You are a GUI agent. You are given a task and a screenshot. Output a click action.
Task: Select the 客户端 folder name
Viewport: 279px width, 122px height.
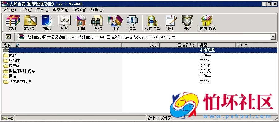pos(14,66)
